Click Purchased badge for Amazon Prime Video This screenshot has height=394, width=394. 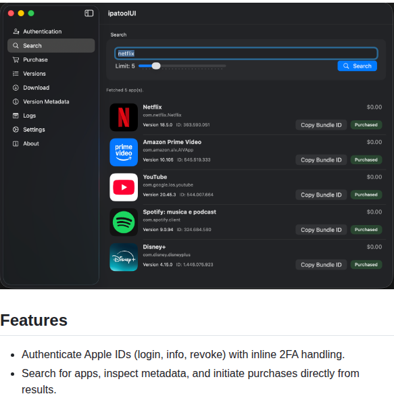pyautogui.click(x=366, y=159)
